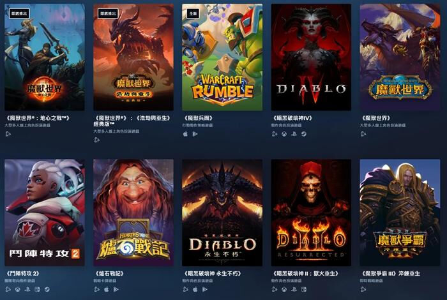The height and width of the screenshot is (300, 447).
Task: Click the Apple icon under 魔獸兵團
Action: coord(186,134)
